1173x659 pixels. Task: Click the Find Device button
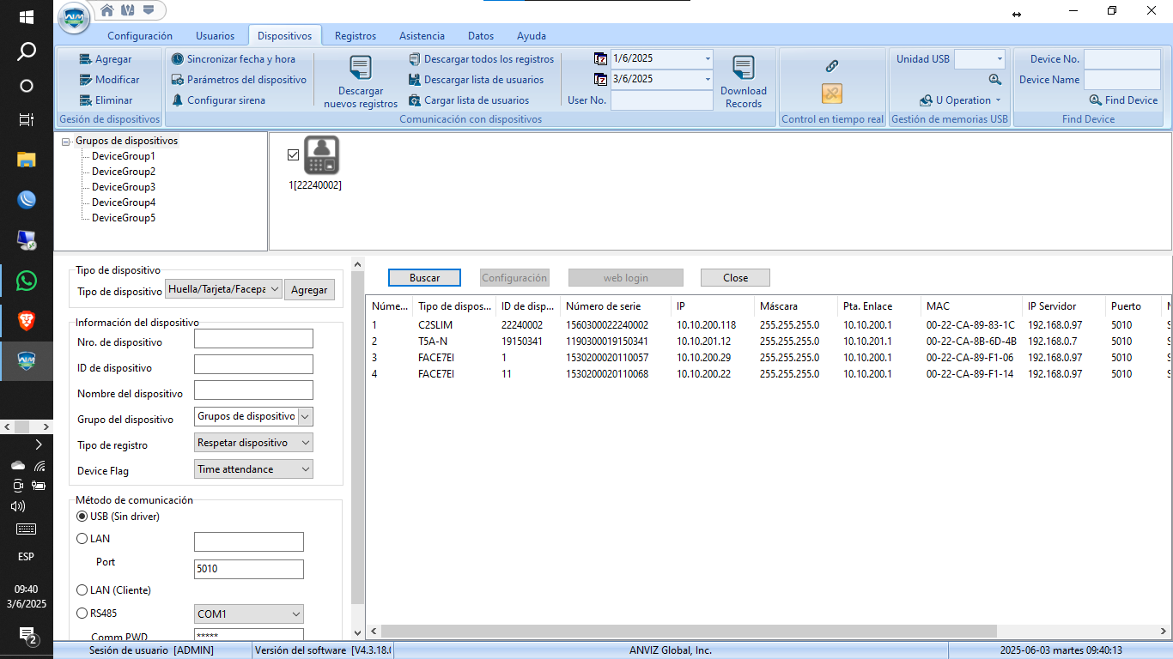pyautogui.click(x=1123, y=100)
